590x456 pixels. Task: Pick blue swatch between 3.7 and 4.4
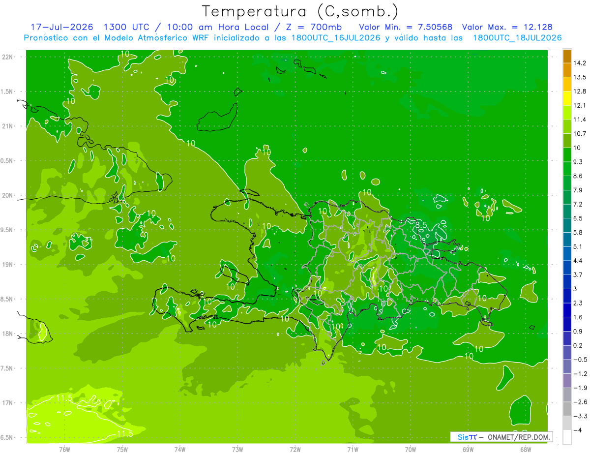pos(567,268)
